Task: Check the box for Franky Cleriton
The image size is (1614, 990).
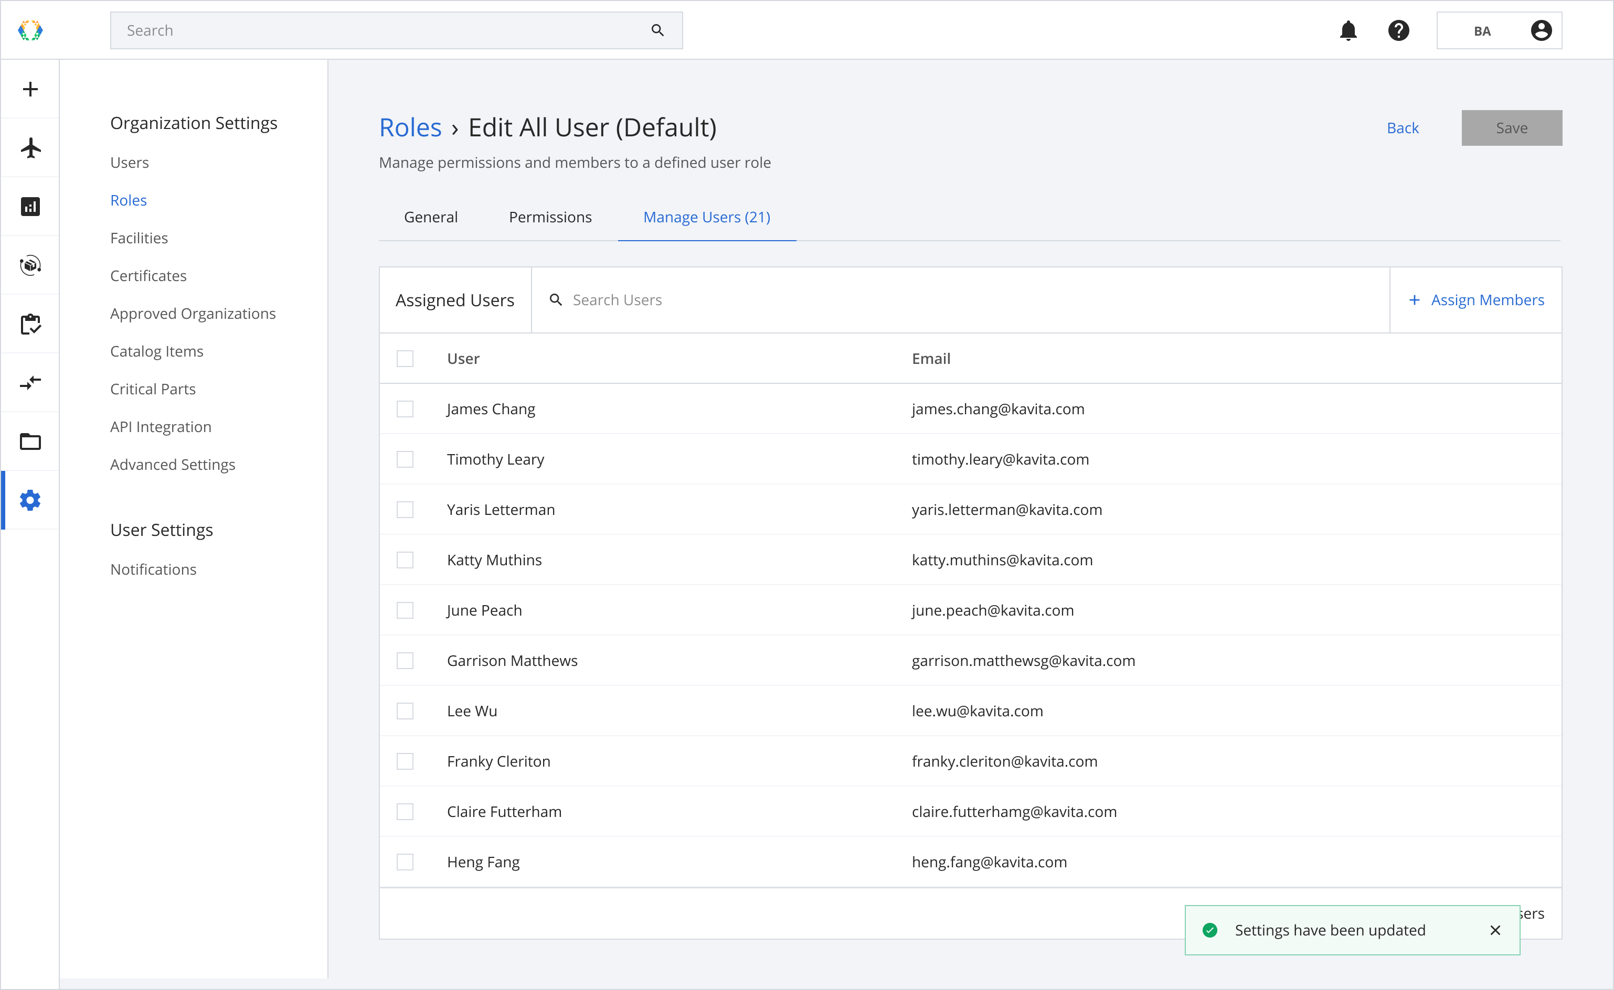Action: coord(405,761)
